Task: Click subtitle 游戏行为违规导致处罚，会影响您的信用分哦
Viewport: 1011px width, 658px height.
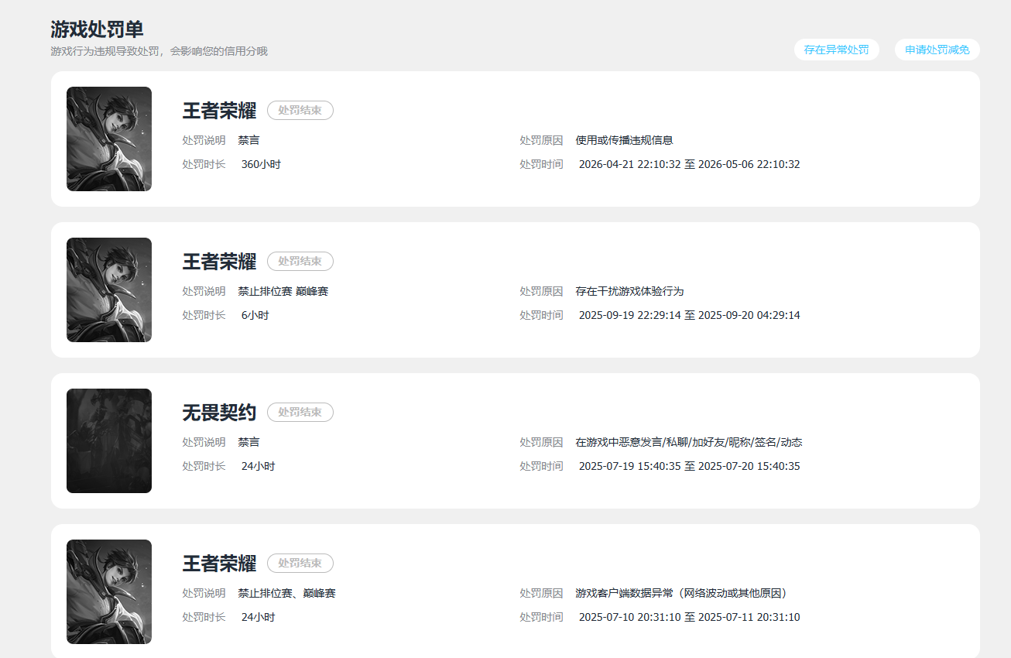Action: [x=159, y=51]
